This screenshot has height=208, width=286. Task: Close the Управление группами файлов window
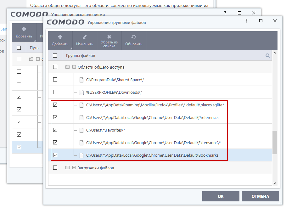[x=275, y=21]
